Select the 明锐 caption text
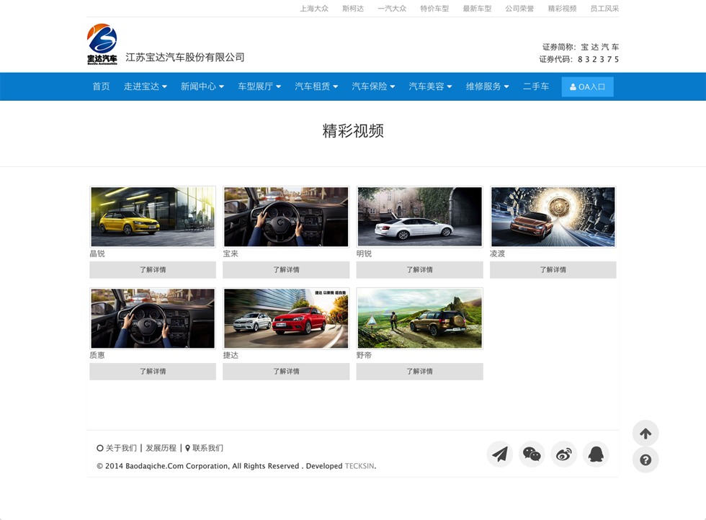 coord(365,254)
